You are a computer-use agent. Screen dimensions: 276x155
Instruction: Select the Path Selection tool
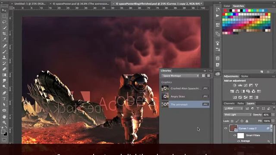[4, 105]
